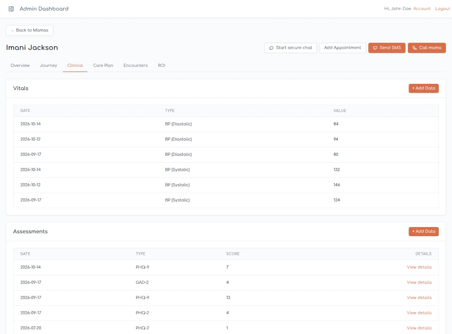View details for PHQ-2 dated 2026-07-20
The height and width of the screenshot is (334, 452).
419,328
